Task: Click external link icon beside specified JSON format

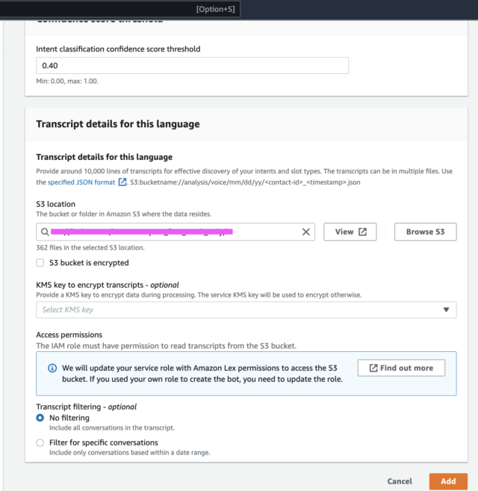Action: point(122,182)
